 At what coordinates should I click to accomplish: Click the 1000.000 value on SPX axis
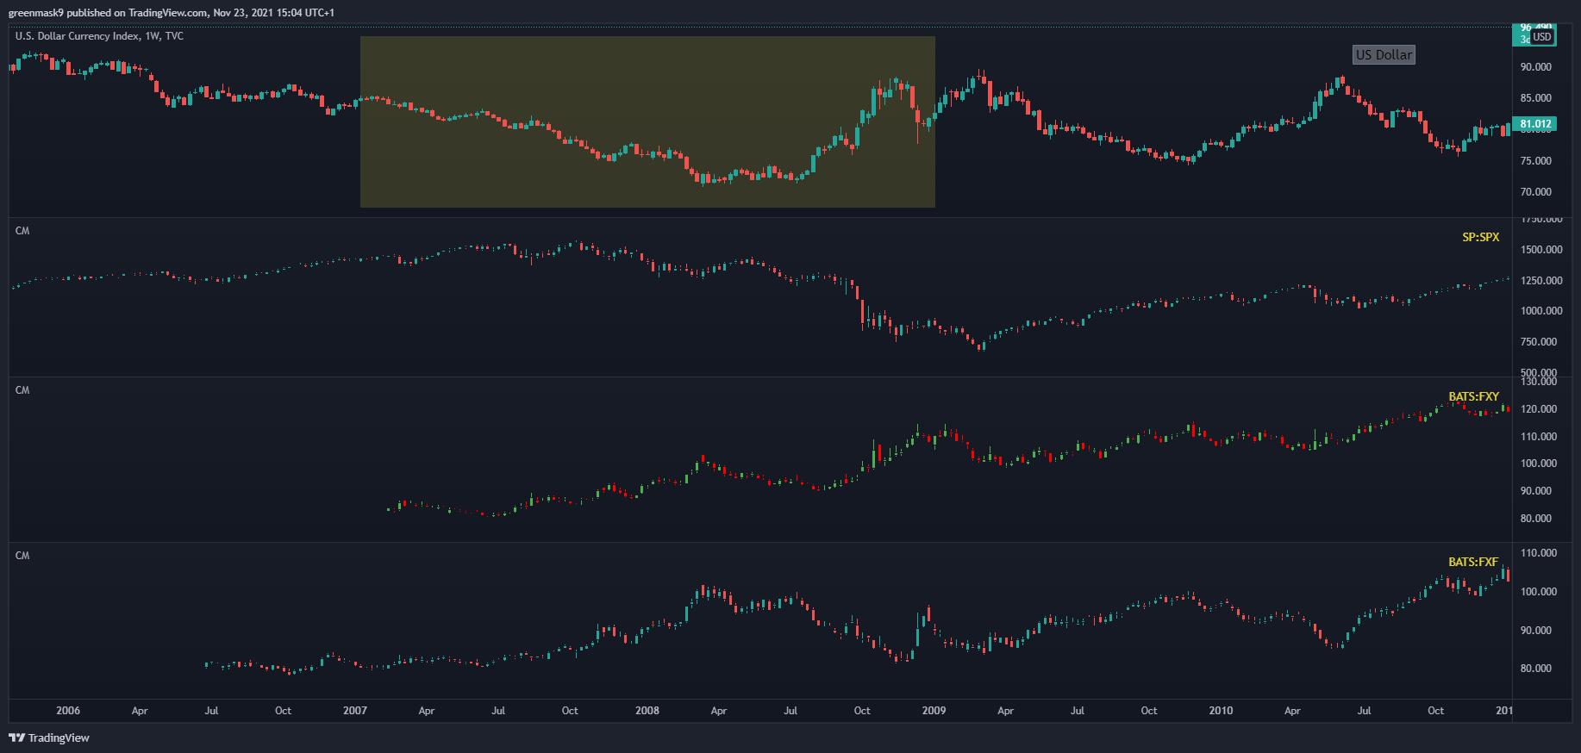pos(1542,311)
